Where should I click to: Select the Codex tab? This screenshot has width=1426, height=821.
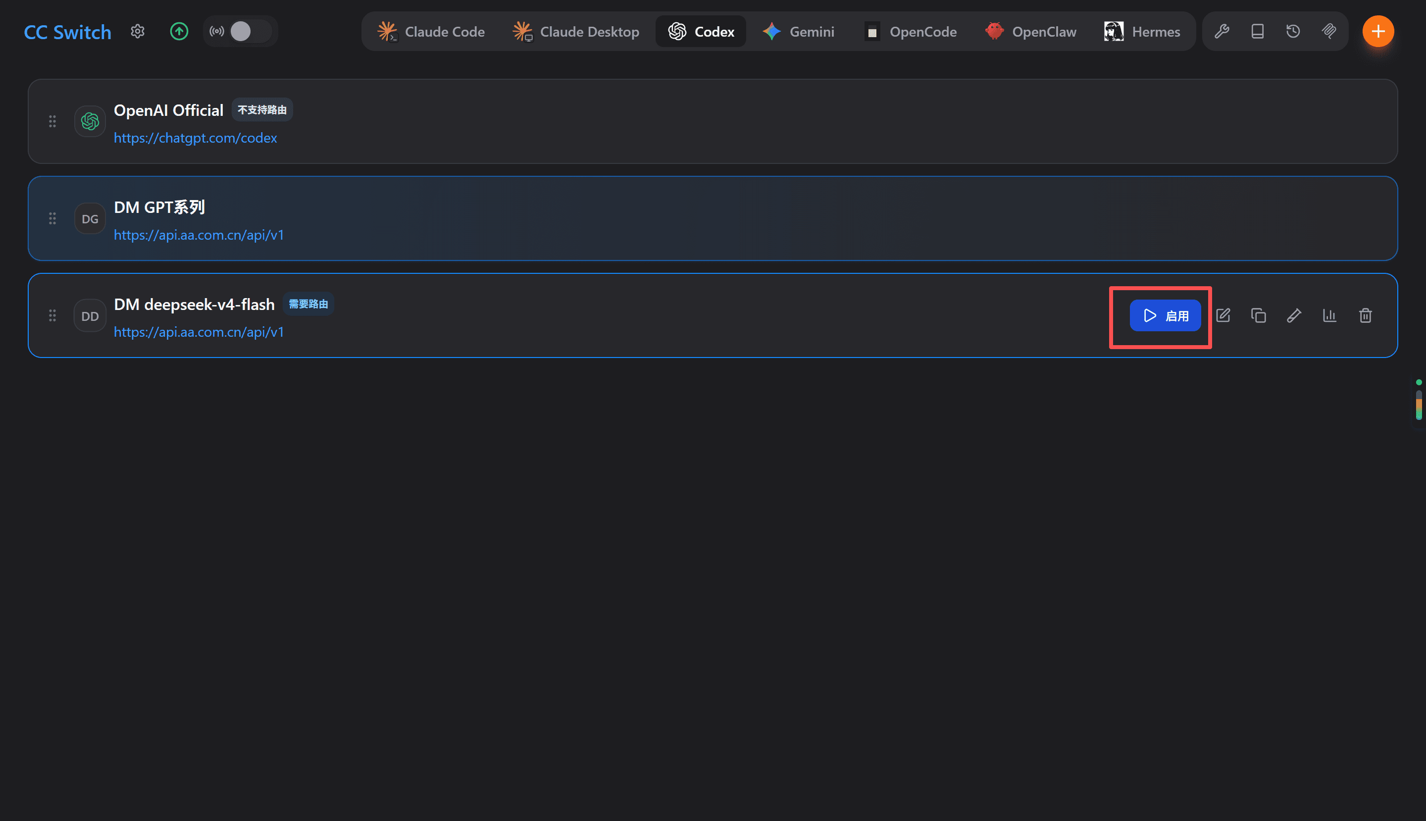click(x=701, y=32)
